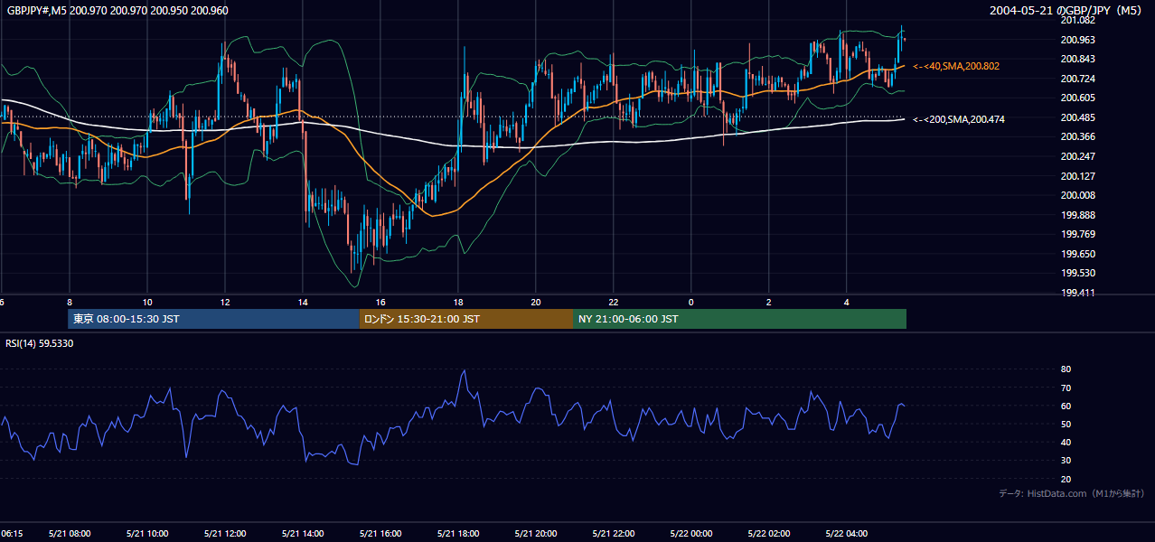Click hour label 18 under price chart
This screenshot has height=542, width=1155.
pyautogui.click(x=458, y=302)
